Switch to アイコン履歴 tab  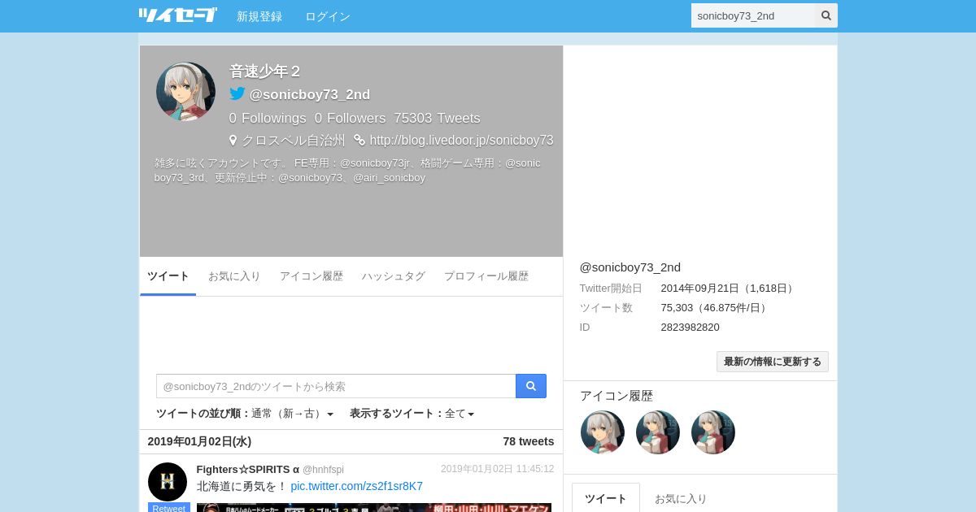[x=312, y=276]
